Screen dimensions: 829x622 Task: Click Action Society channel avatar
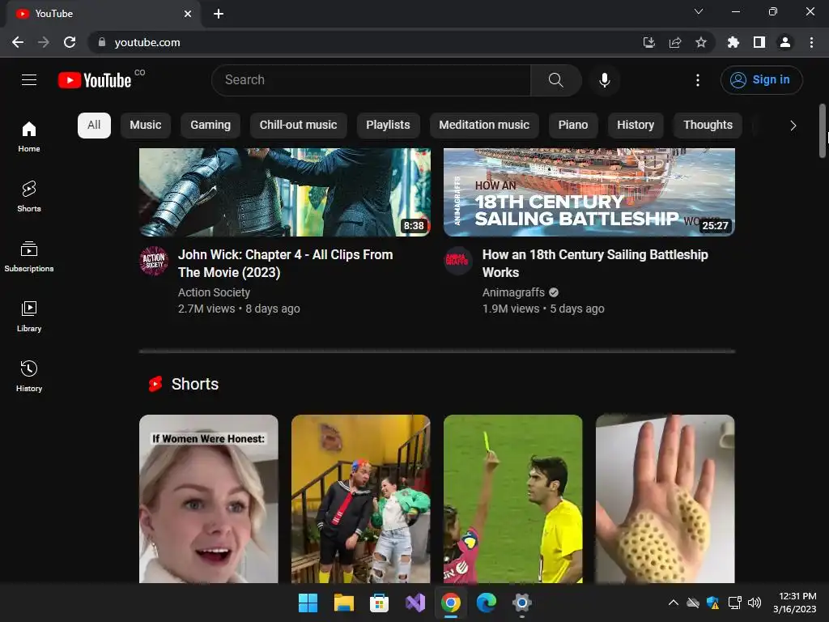pos(154,262)
